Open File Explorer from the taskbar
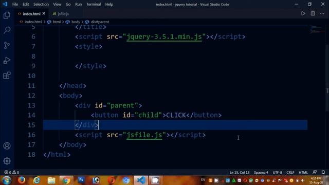The height and width of the screenshot is (185, 329). point(51,180)
